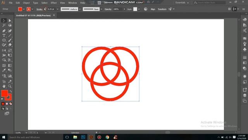Open the Symbols panel (club icon)
Image resolution: width=248 pixels, height=140 pixels.
click(245, 49)
